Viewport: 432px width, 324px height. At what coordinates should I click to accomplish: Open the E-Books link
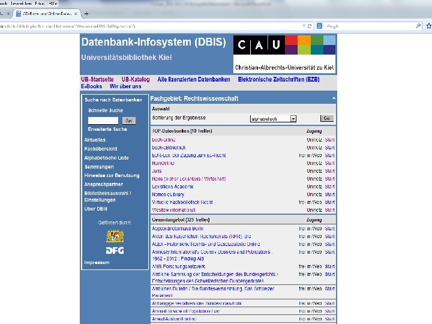pos(91,86)
